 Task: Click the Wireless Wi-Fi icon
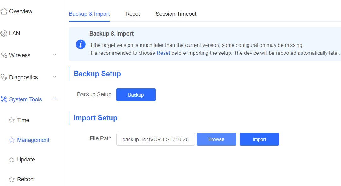point(4,55)
